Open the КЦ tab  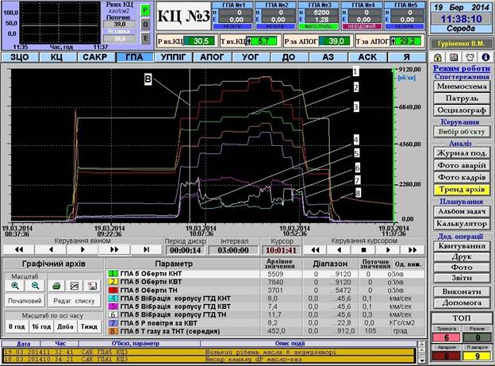(58, 57)
